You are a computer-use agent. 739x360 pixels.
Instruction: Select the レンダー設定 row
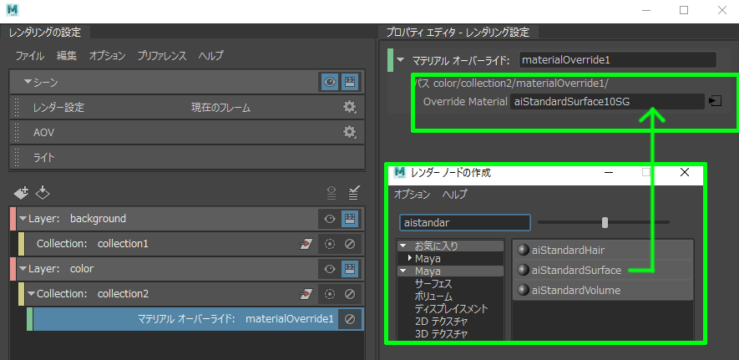pyautogui.click(x=187, y=108)
